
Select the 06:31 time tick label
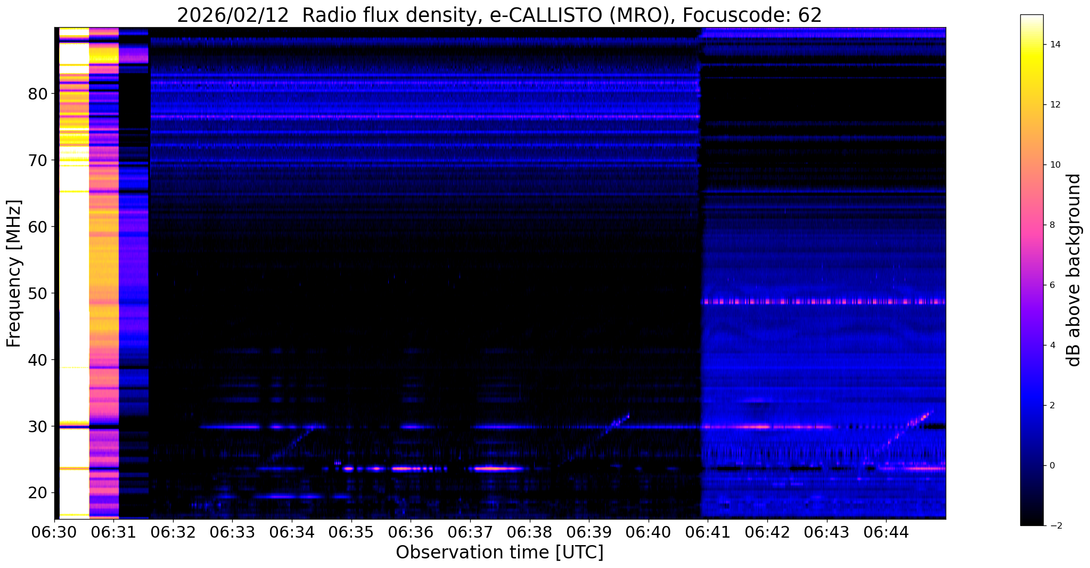[x=113, y=532]
